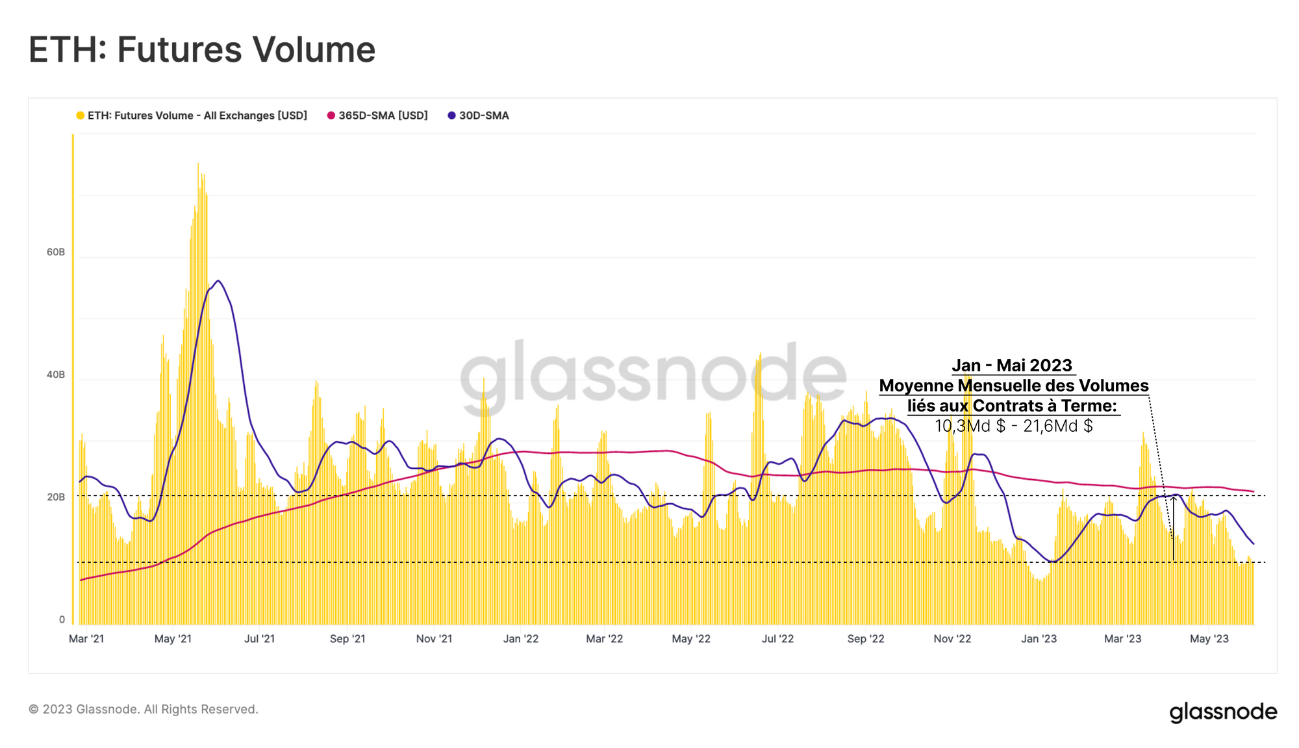Click the pink 365D-SMA legend dot
This screenshot has height=748, width=1299.
click(x=331, y=116)
